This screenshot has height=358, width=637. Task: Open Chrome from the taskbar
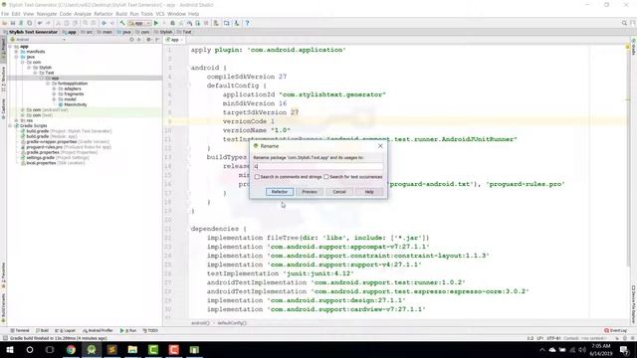(x=71, y=349)
